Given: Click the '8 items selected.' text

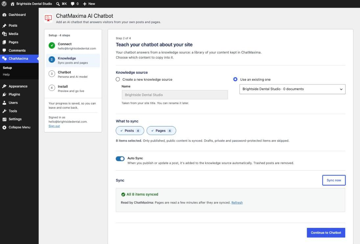Looking at the screenshot, I should [x=129, y=141].
